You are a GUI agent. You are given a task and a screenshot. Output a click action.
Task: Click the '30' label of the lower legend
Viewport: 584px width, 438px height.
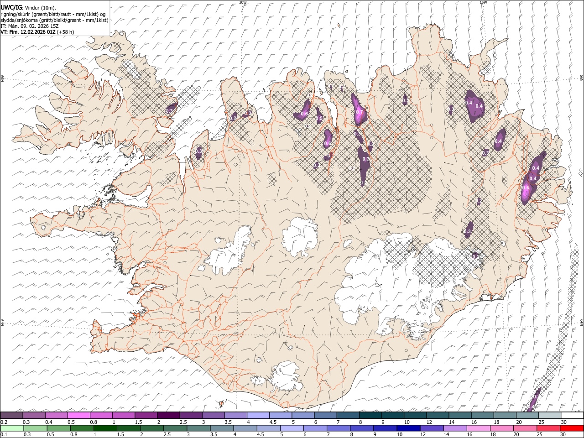pyautogui.click(x=564, y=435)
